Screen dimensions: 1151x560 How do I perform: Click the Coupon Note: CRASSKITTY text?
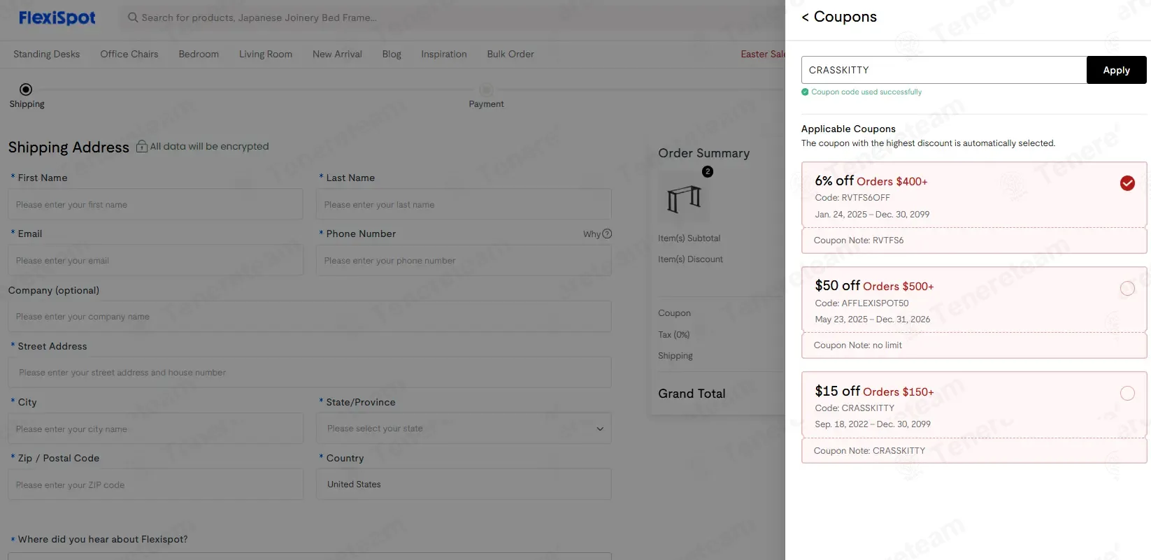pyautogui.click(x=869, y=451)
